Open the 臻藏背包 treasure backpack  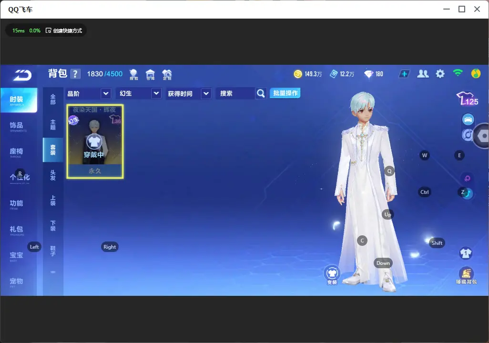click(x=466, y=276)
